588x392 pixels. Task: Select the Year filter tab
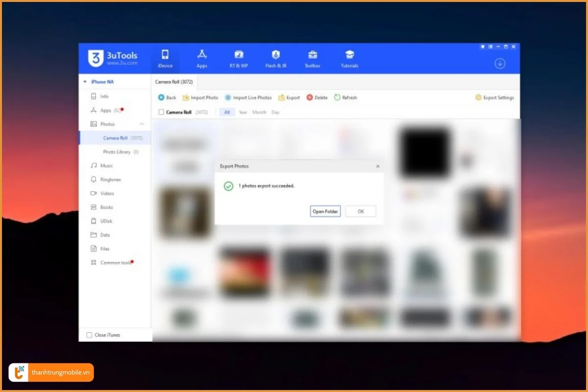point(243,112)
